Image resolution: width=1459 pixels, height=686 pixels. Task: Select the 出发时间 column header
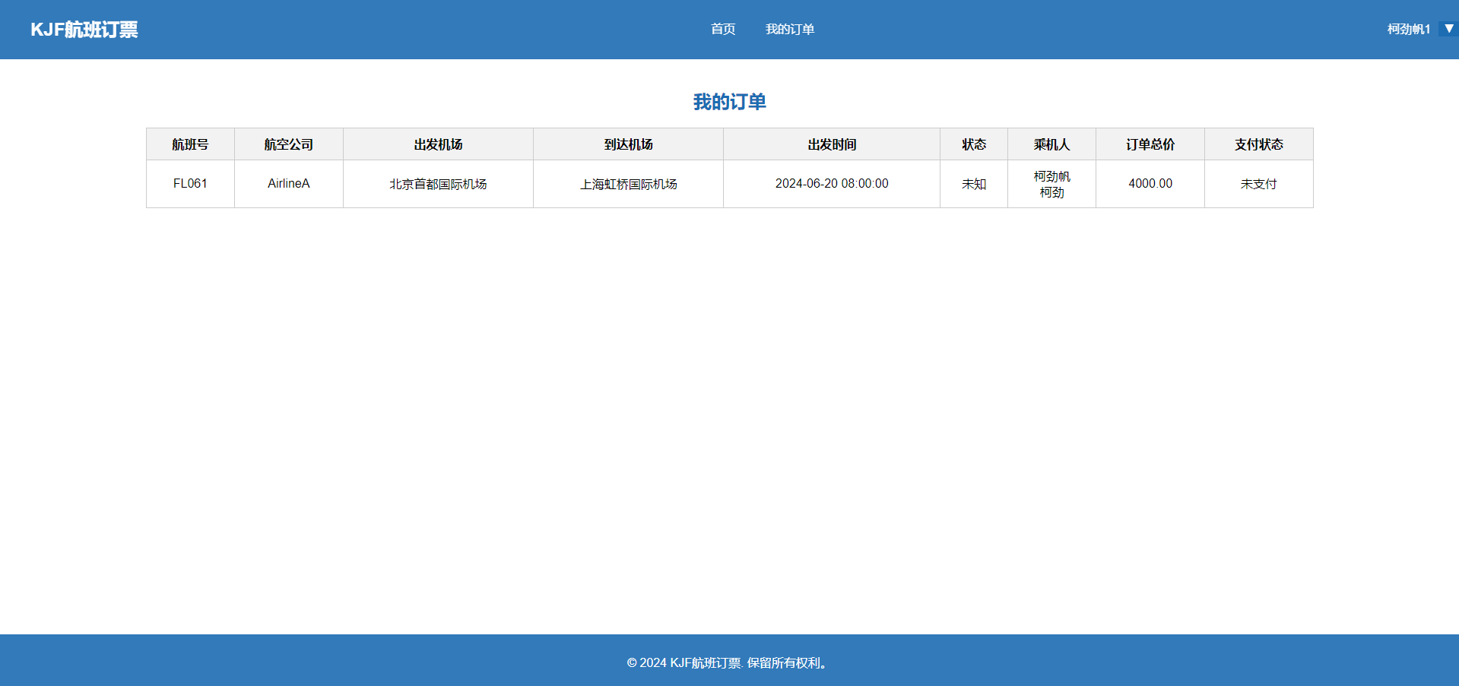tap(831, 144)
